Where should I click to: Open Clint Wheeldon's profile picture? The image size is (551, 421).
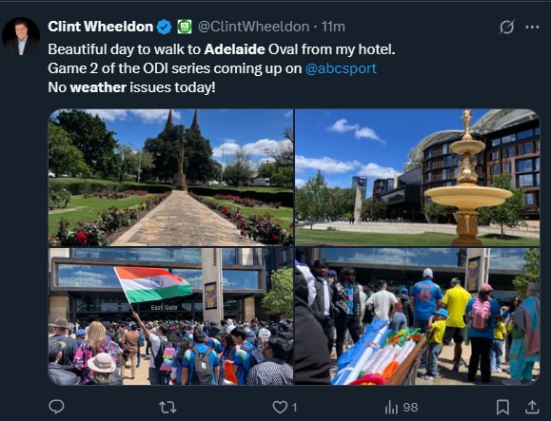(x=21, y=36)
